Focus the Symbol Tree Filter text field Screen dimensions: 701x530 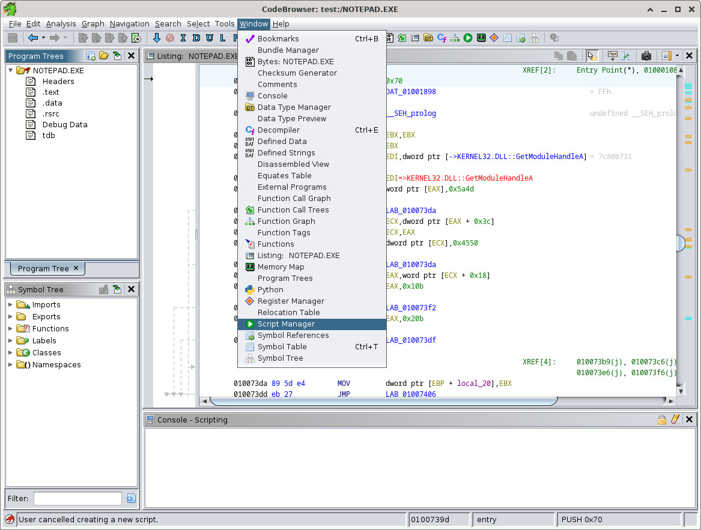(x=78, y=498)
